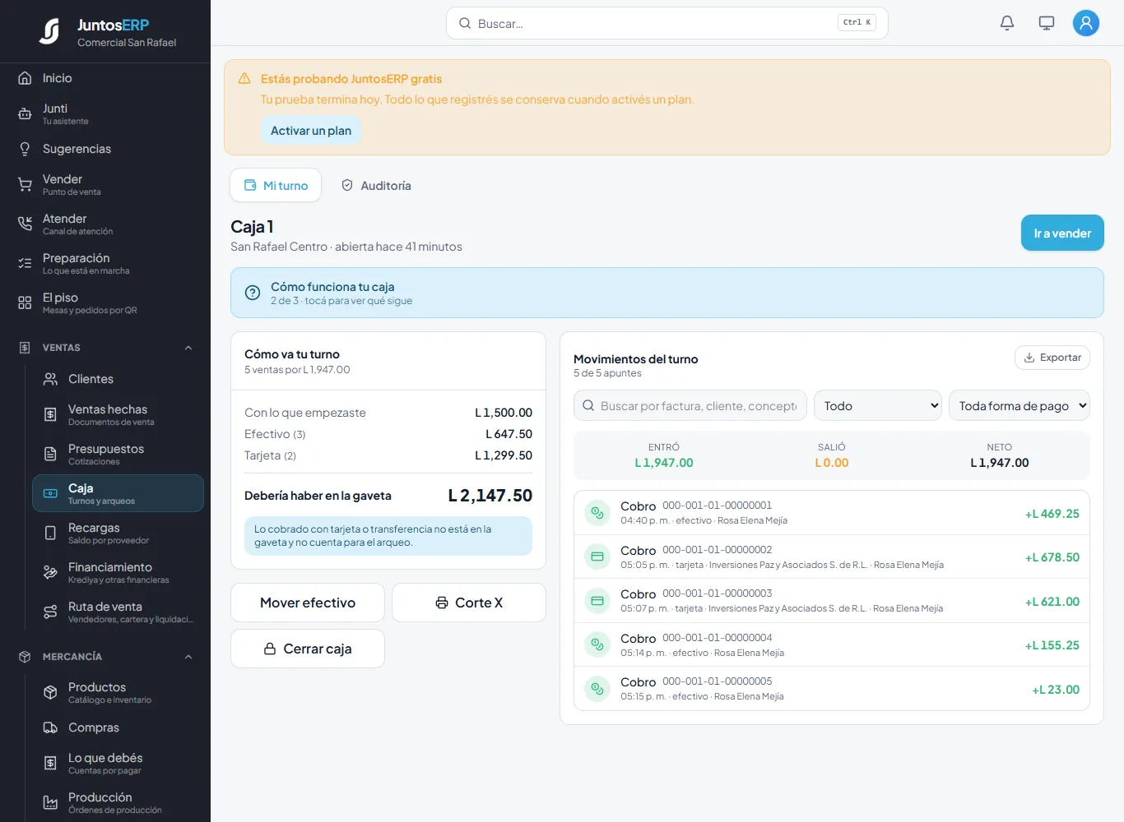This screenshot has height=822, width=1124.
Task: Click the Mover efectivo button
Action: 308,603
